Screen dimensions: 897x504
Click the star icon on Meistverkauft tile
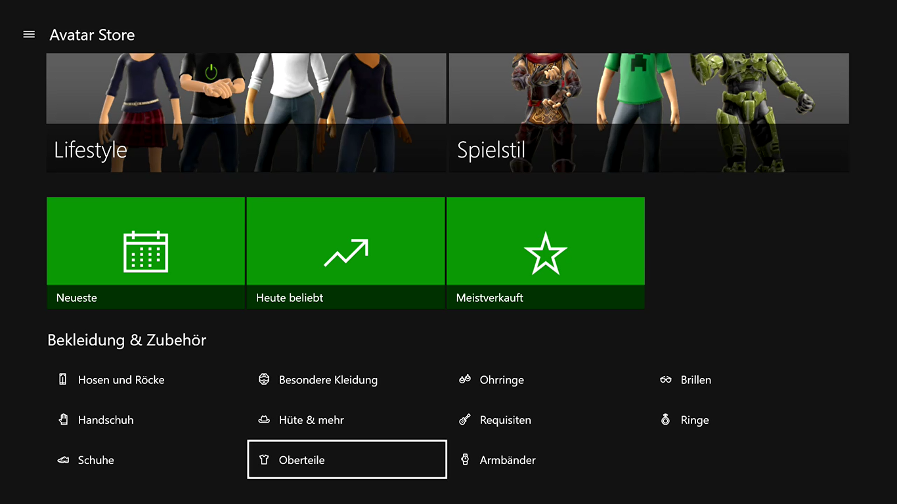[x=545, y=253]
